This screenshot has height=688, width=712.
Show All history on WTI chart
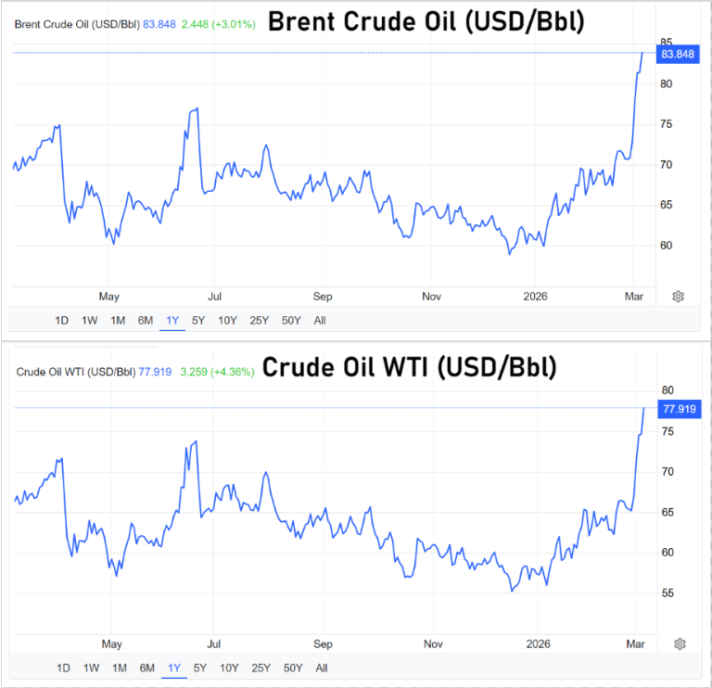coord(322,668)
